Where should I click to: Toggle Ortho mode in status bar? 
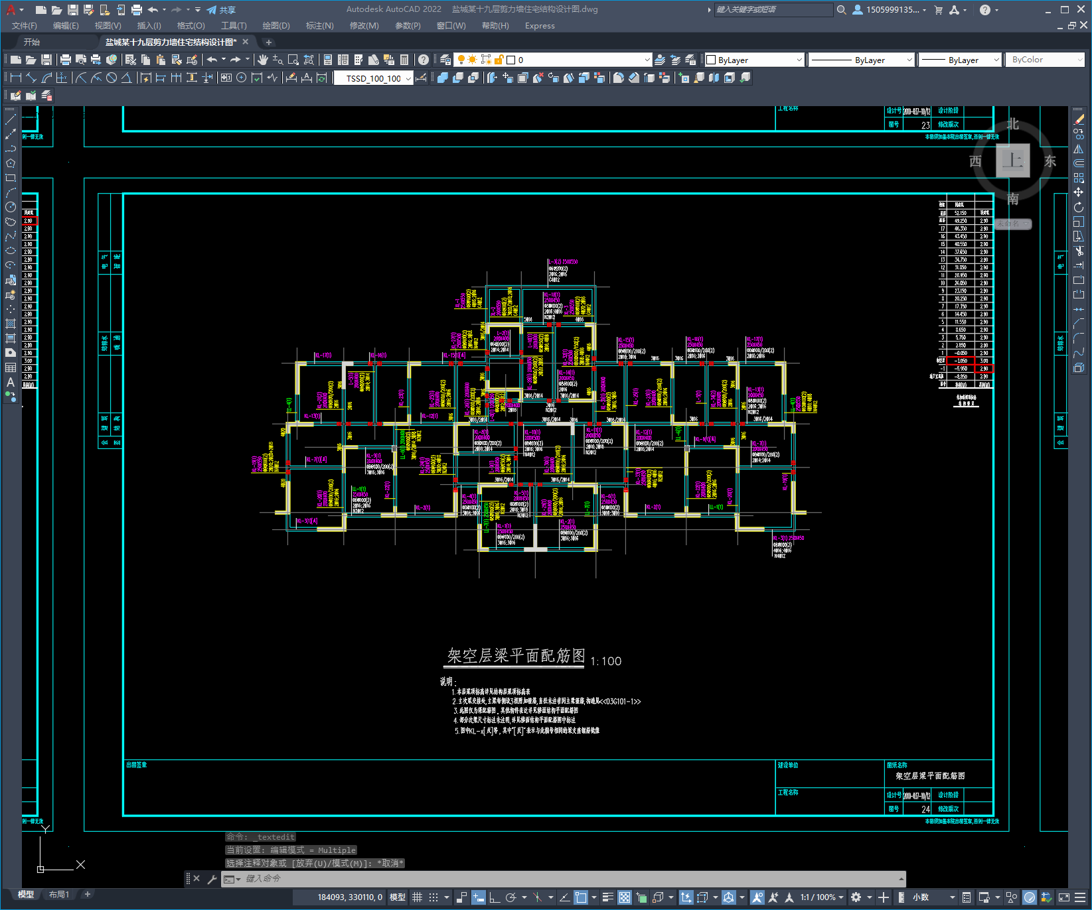coord(495,897)
